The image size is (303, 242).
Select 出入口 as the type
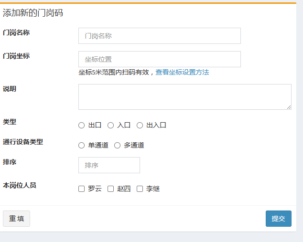pyautogui.click(x=140, y=126)
